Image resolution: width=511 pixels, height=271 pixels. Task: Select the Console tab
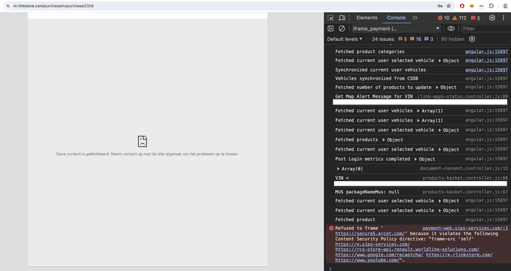tap(396, 18)
